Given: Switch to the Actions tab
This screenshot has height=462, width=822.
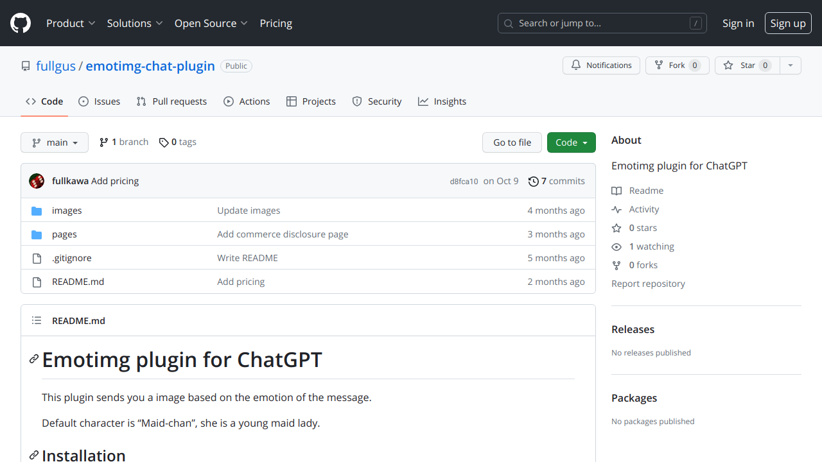Looking at the screenshot, I should pyautogui.click(x=247, y=101).
